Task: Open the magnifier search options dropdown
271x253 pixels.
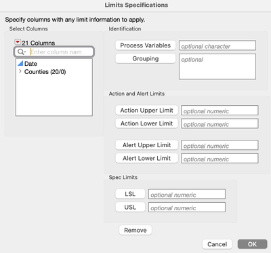Action: (x=22, y=52)
